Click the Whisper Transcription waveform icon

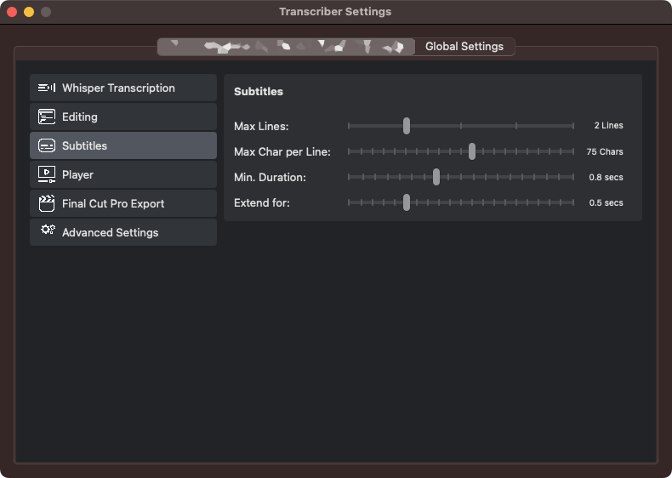[46, 88]
